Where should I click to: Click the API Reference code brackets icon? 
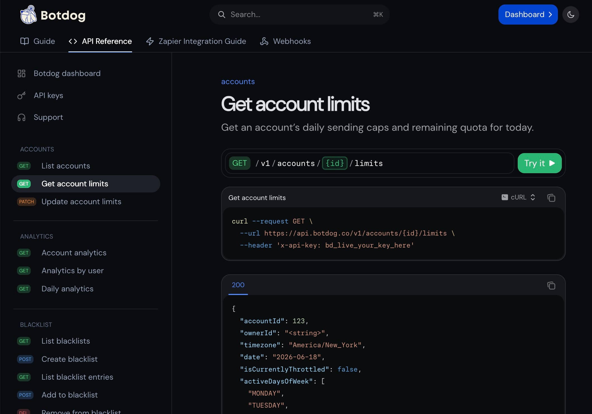[73, 41]
